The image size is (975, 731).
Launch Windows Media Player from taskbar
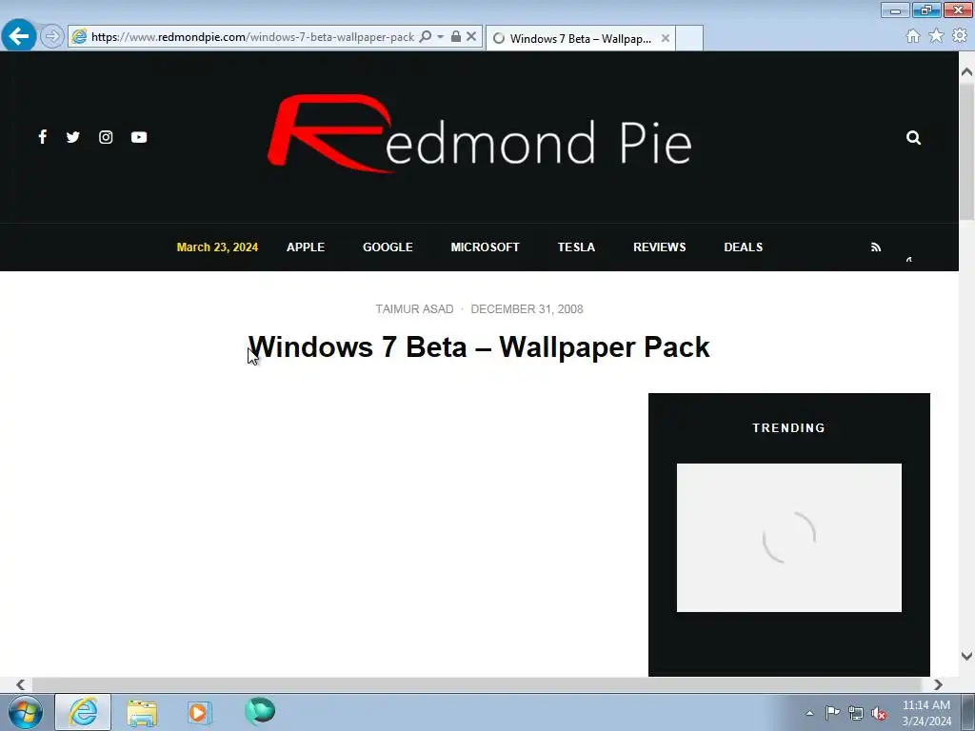click(x=200, y=712)
